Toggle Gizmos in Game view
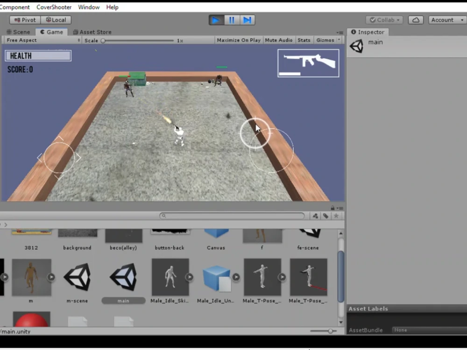The image size is (467, 350). [325, 40]
